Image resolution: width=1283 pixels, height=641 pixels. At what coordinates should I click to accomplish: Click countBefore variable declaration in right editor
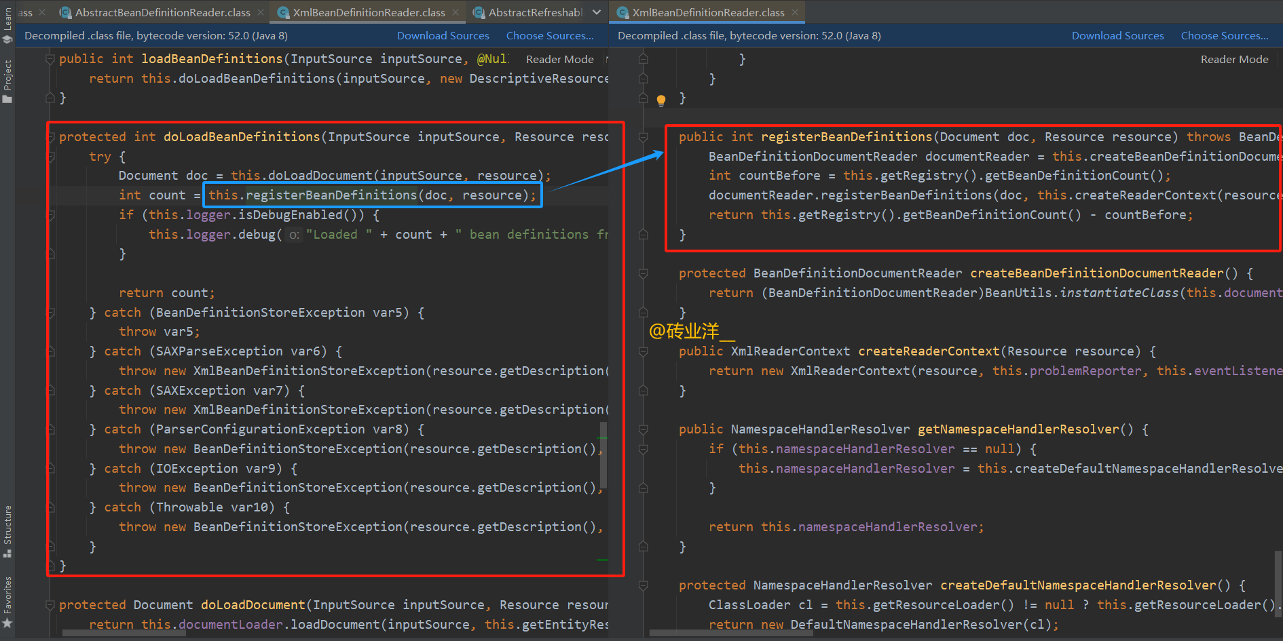(x=779, y=176)
